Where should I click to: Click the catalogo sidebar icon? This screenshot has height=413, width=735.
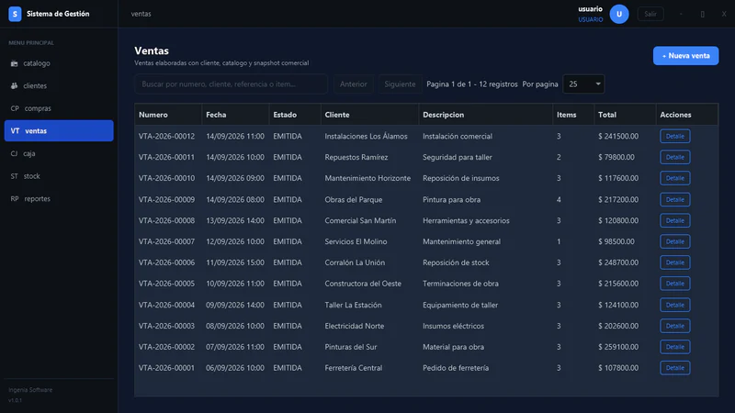pyautogui.click(x=14, y=63)
